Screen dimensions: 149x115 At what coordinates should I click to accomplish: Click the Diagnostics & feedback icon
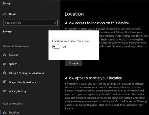[x=4, y=82]
